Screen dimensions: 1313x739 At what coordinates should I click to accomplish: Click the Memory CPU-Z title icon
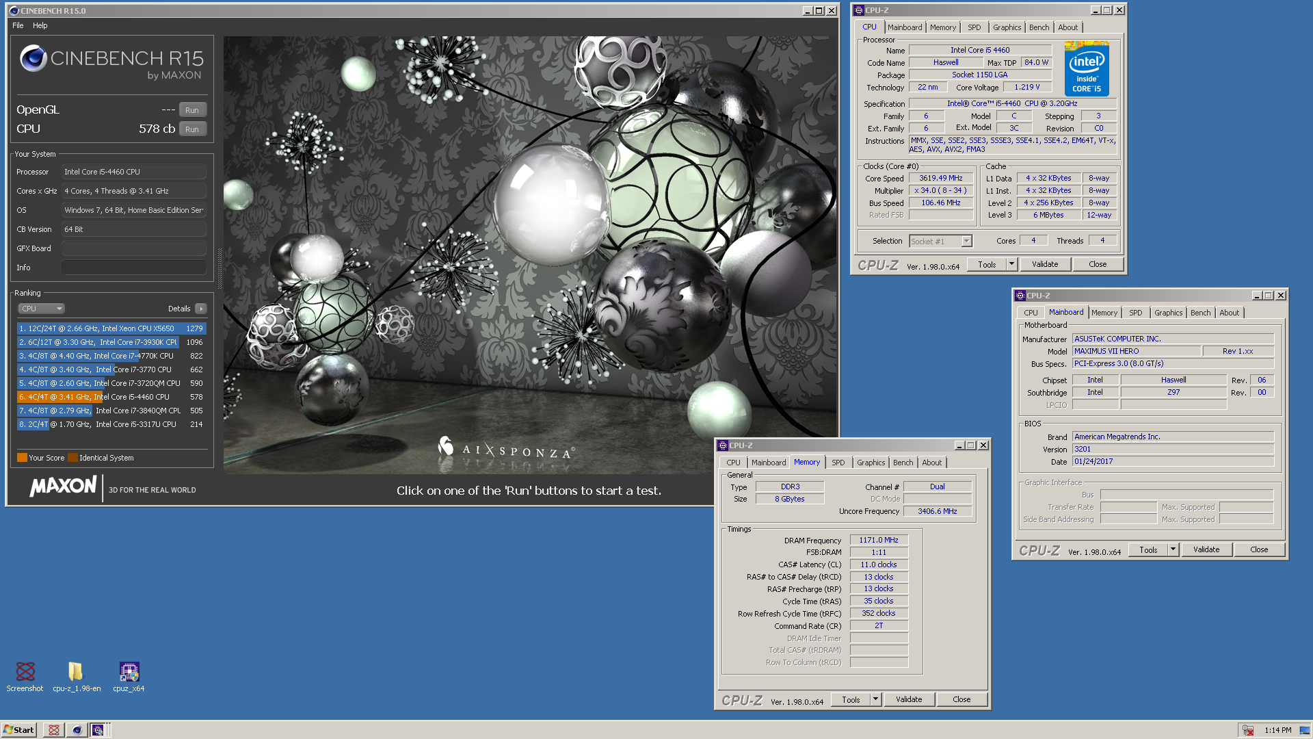[x=723, y=445]
